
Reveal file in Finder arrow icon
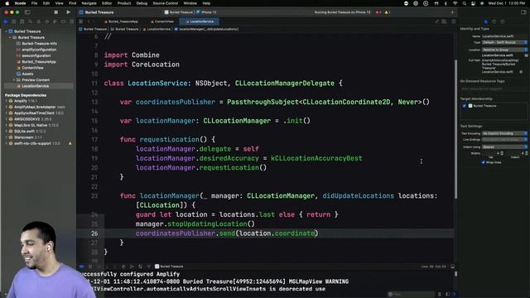(x=521, y=72)
